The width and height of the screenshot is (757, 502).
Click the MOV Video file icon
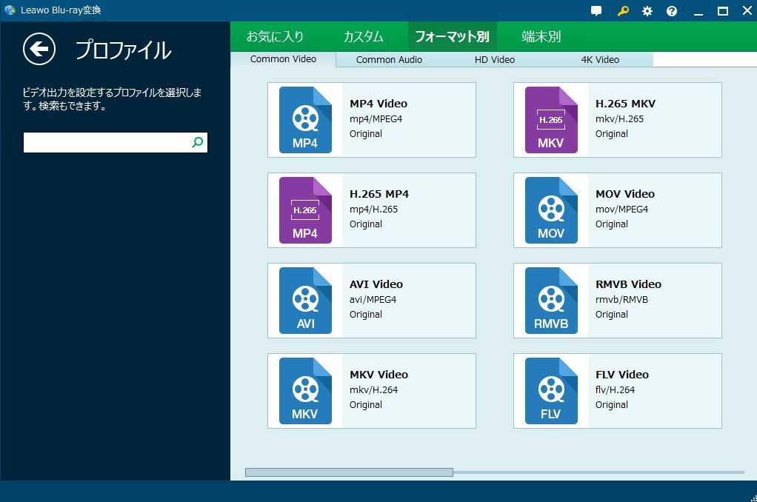point(551,210)
